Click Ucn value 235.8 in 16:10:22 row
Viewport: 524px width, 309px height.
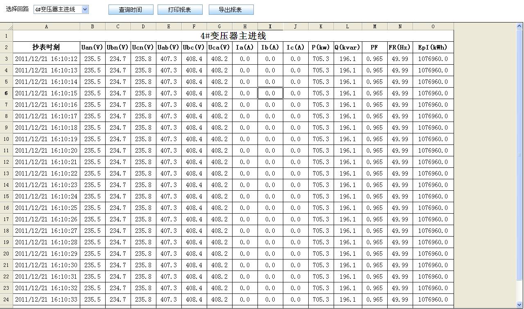143,174
